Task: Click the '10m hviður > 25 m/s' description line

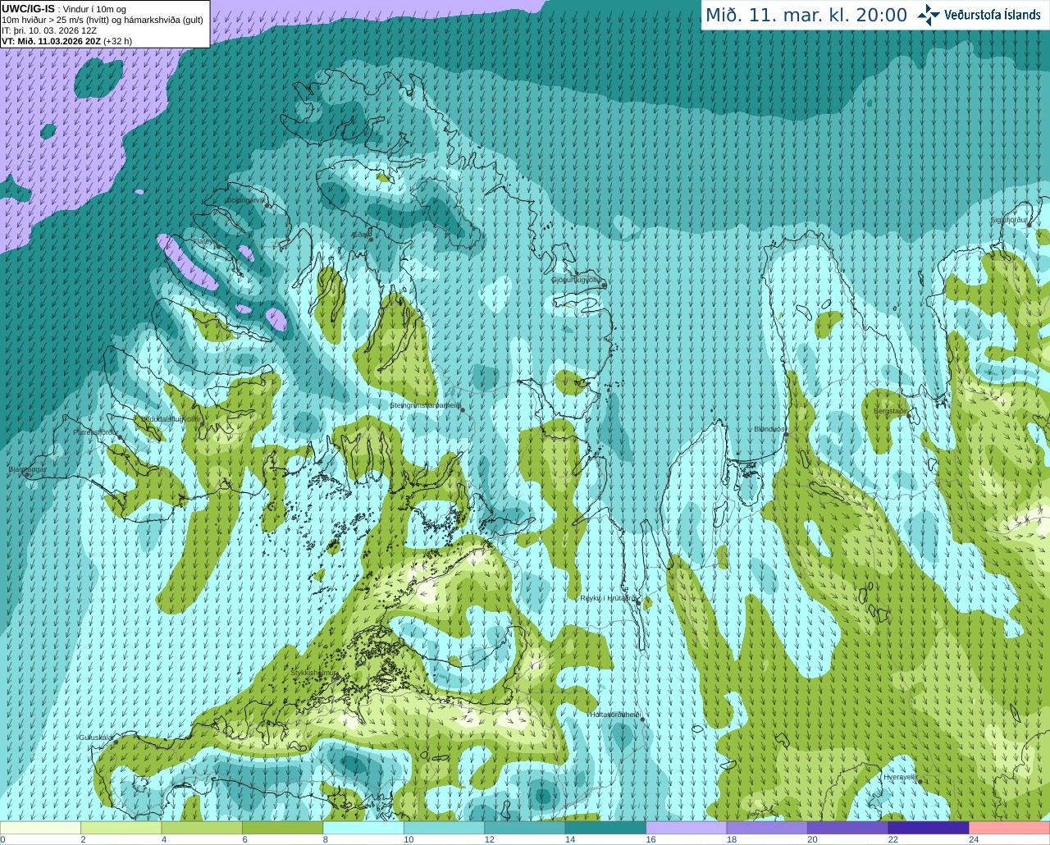Action: click(x=103, y=20)
